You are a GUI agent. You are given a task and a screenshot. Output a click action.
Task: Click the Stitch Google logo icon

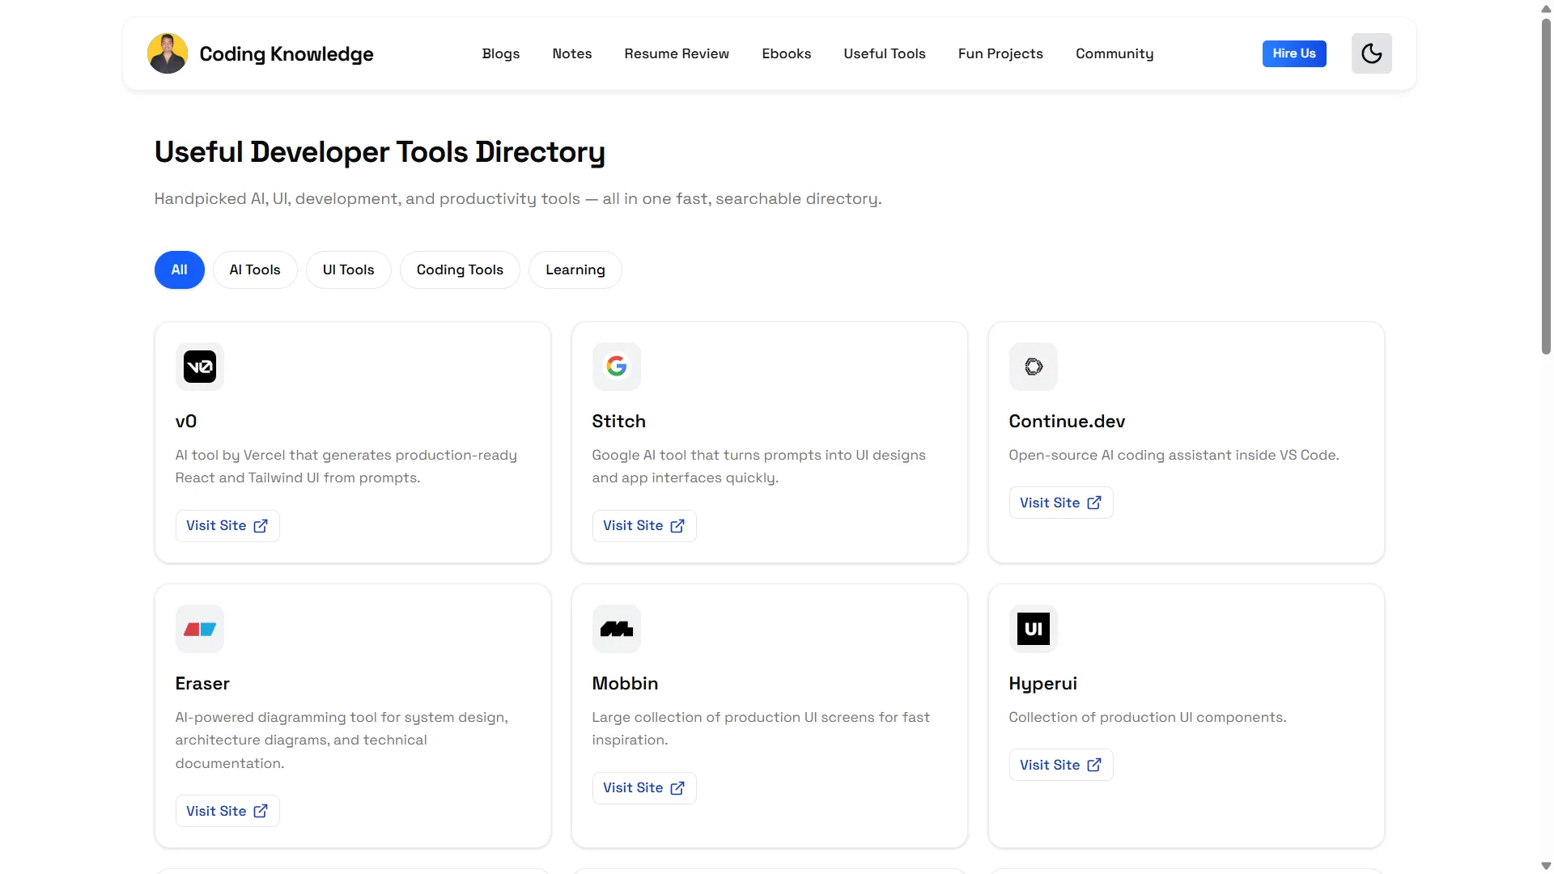(617, 367)
